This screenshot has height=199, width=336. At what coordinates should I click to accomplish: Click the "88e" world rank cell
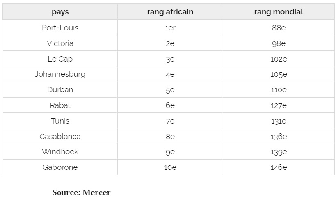[x=279, y=28]
